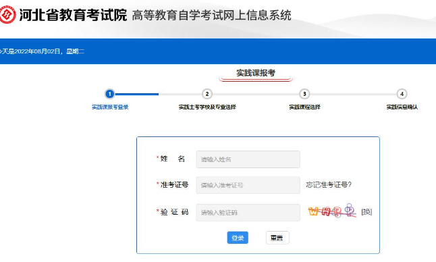The image size is (436, 262).
Task: Click the 姓名 name input field
Action: click(248, 159)
